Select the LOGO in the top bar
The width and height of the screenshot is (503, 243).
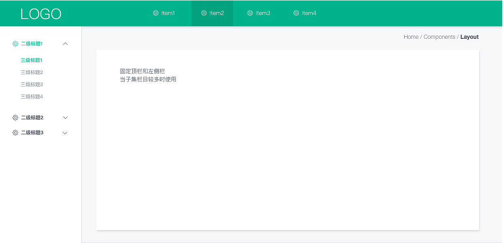[40, 13]
